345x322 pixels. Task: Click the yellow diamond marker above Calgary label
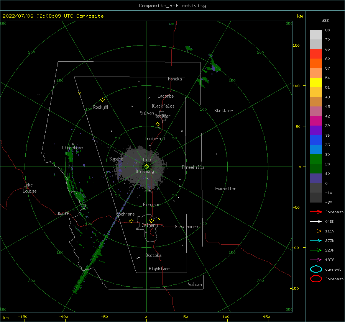[x=151, y=221]
